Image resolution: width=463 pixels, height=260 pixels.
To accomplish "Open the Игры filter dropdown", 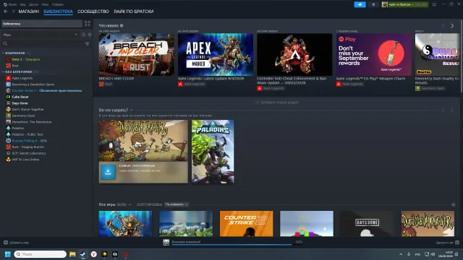I will pos(41,35).
